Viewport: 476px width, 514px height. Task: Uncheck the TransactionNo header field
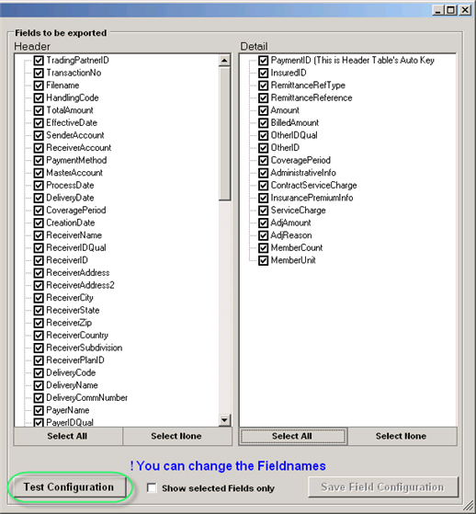click(39, 73)
